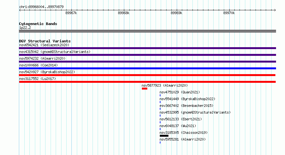Click the nsv5877923 (Almarri2020) label

click(165, 85)
